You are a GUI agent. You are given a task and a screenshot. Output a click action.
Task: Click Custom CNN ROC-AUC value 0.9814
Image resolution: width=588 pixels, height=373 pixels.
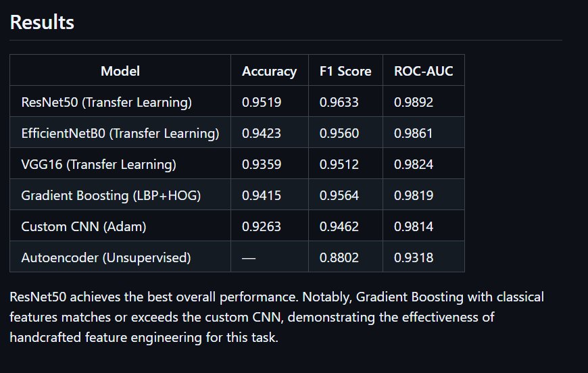point(414,227)
